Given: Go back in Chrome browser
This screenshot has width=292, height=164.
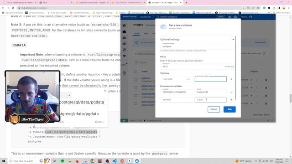Looking at the screenshot, I should point(3,8).
